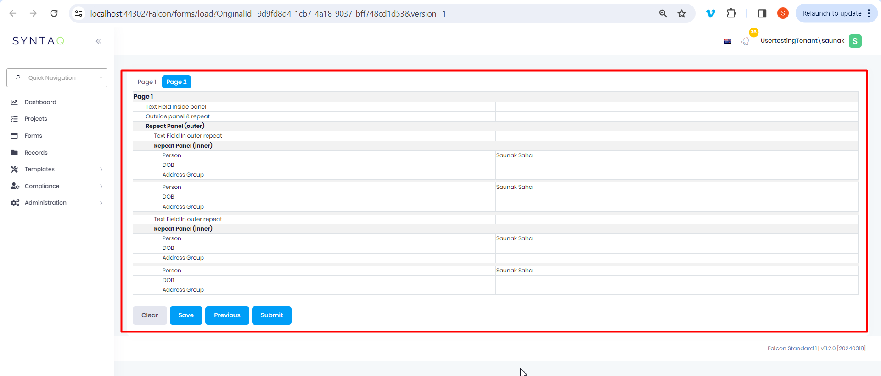Go to Dashboard in sidebar

[40, 102]
